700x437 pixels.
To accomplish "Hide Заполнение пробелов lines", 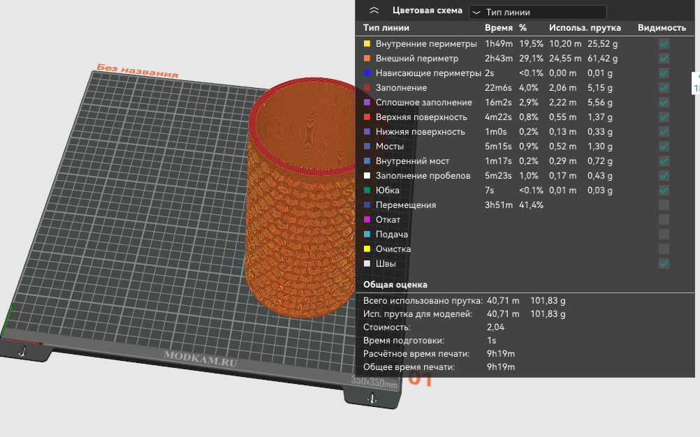I will (664, 176).
